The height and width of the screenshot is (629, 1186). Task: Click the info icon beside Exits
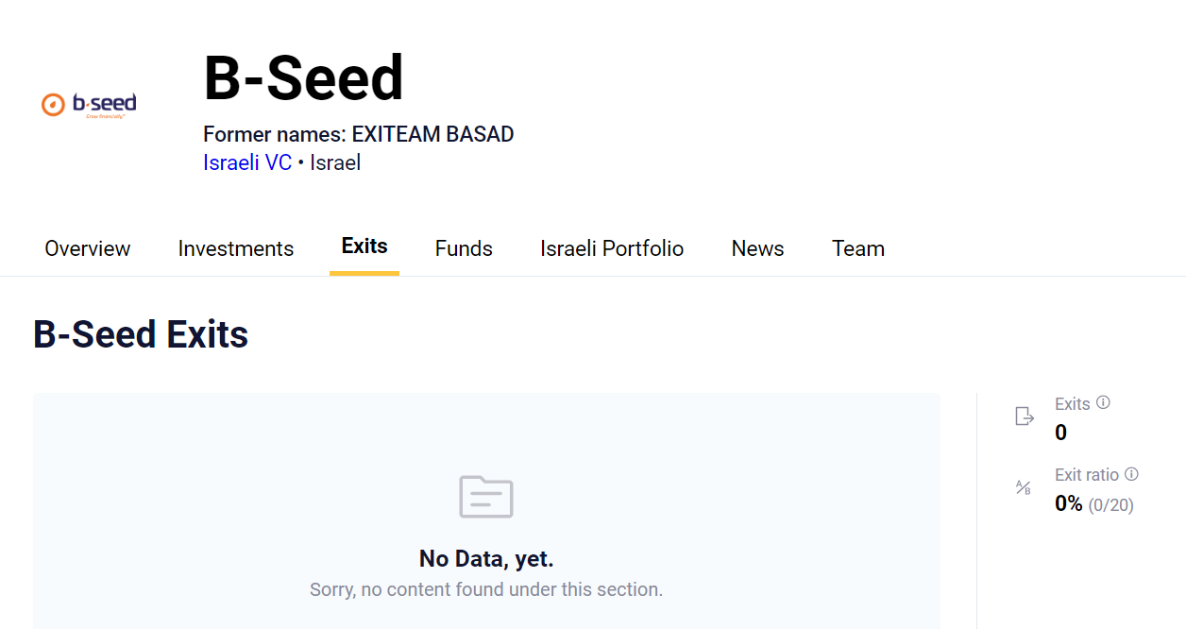(1103, 402)
